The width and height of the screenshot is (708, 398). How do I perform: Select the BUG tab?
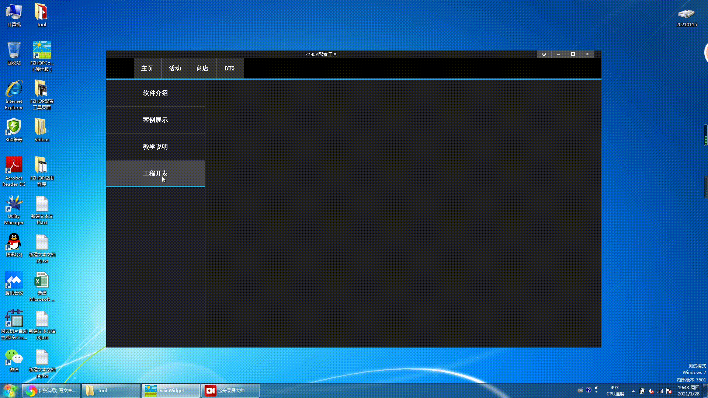coord(229,69)
